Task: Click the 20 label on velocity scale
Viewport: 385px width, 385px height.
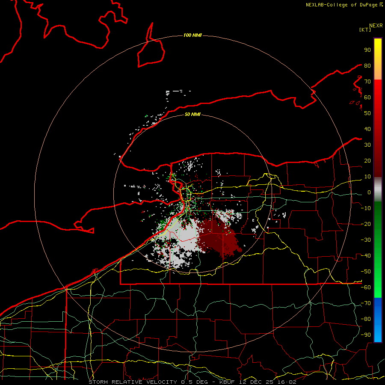Action: pyautogui.click(x=367, y=161)
